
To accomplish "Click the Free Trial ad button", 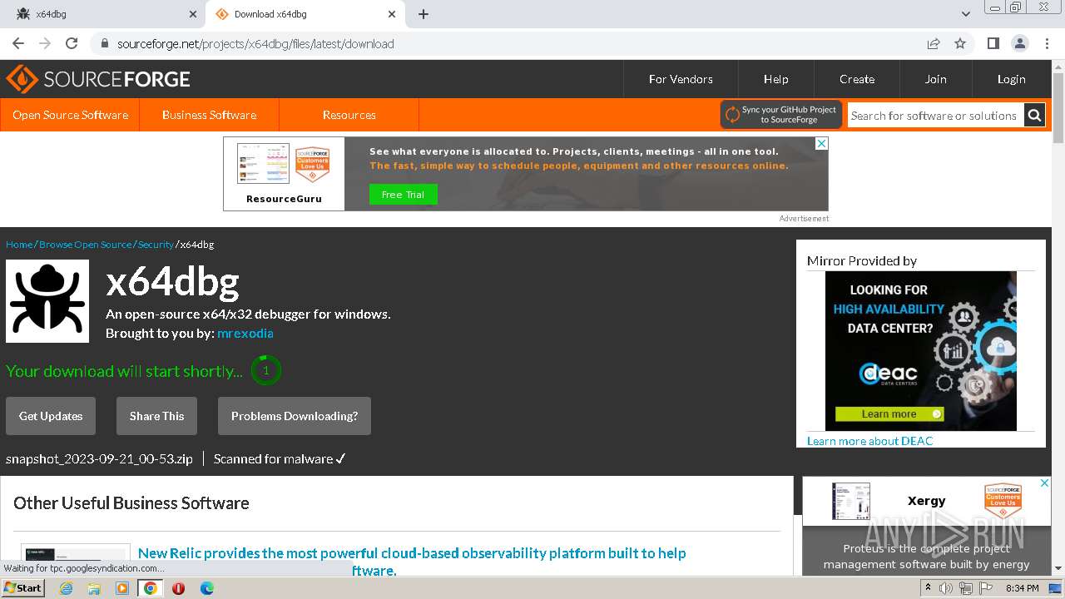I will pos(404,195).
